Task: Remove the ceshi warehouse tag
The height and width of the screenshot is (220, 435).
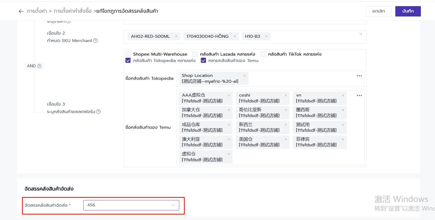Action: (x=286, y=95)
